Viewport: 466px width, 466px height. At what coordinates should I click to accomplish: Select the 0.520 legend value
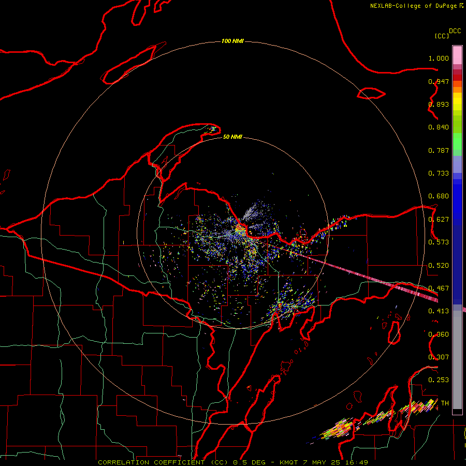439,266
